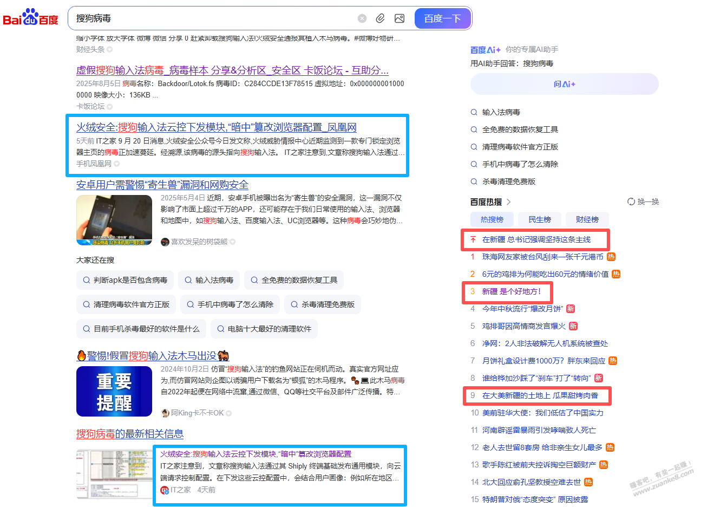Click the 百度一下 search button
Screen dimensions: 707x507
click(x=442, y=18)
